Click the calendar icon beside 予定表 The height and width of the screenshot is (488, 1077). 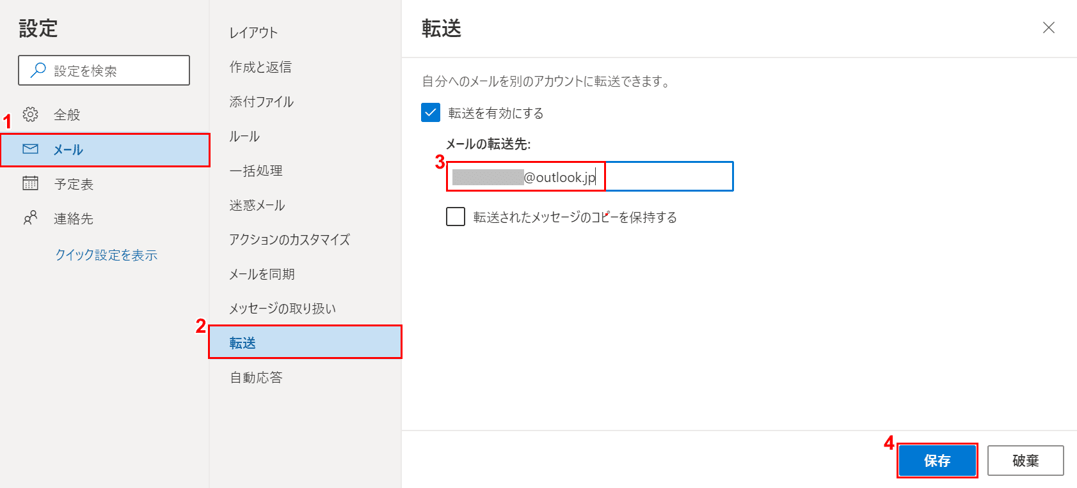pyautogui.click(x=30, y=183)
